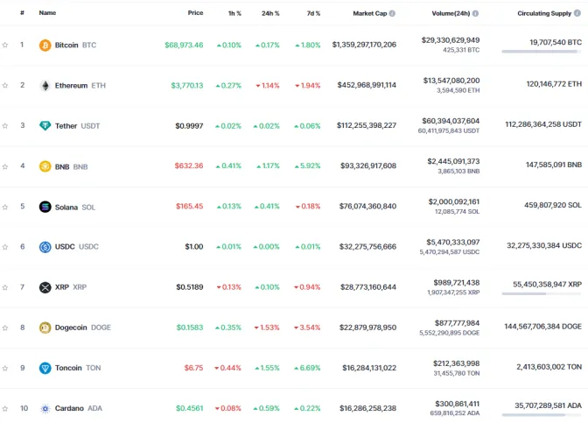The image size is (588, 423).
Task: Sort by the 7d % column header
Action: coord(311,13)
